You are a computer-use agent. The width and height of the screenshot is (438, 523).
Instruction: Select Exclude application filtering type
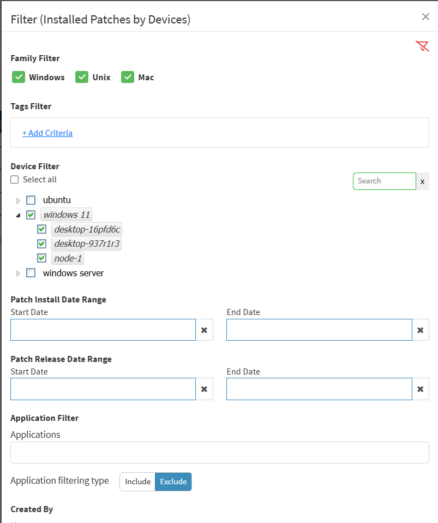click(x=173, y=482)
